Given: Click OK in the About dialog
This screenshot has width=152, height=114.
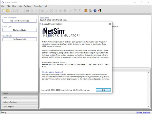Looking at the screenshot, I should pyautogui.click(x=103, y=90).
